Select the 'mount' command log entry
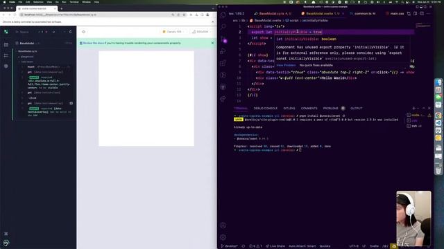The image size is (444, 249). click(45, 67)
